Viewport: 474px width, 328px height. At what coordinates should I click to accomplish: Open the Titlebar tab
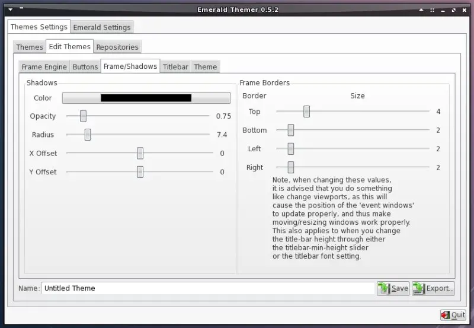175,67
